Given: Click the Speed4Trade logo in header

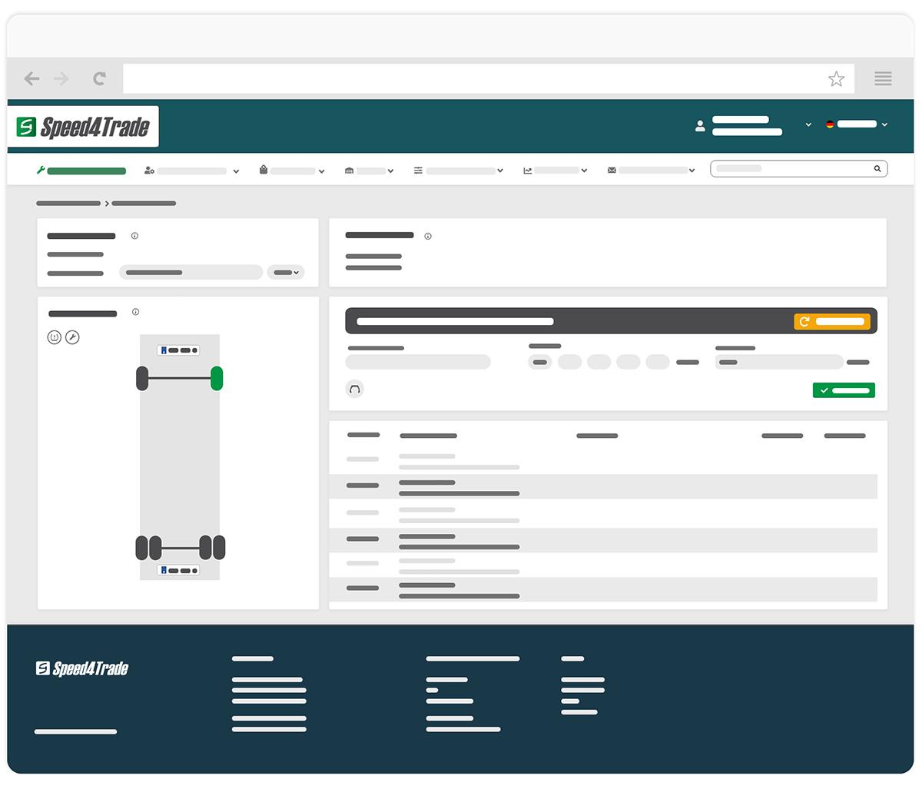Looking at the screenshot, I should (x=84, y=127).
